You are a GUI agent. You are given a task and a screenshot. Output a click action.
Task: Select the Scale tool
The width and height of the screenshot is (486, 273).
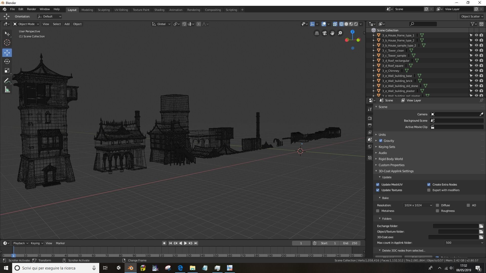7,71
